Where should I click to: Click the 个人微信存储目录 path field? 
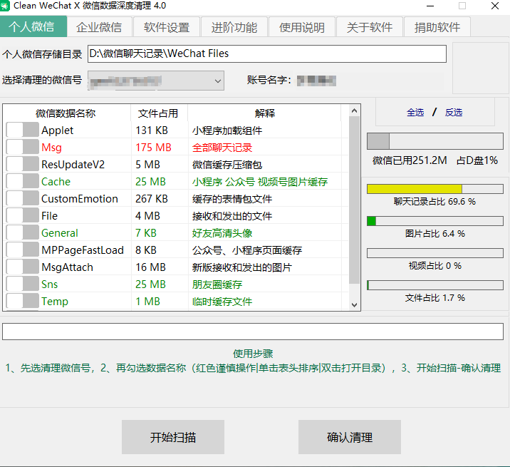click(267, 53)
